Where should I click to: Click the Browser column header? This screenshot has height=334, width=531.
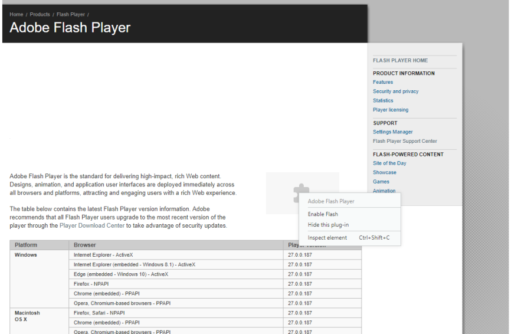176,245
